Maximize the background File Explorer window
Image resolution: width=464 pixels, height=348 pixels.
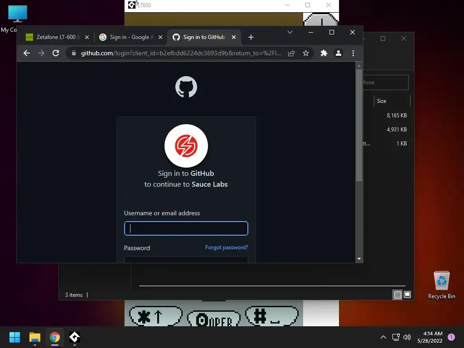pyautogui.click(x=383, y=39)
